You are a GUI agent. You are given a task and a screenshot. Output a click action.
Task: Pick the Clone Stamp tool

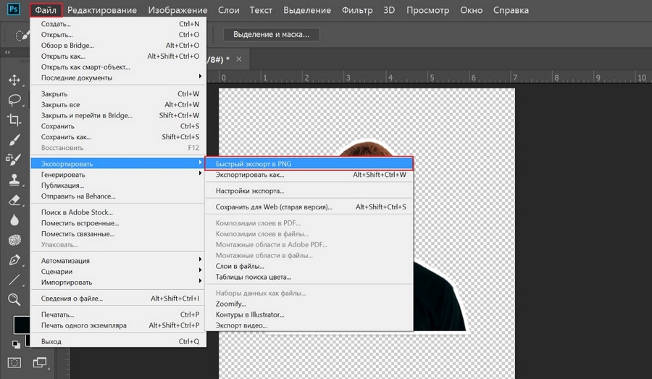point(14,180)
